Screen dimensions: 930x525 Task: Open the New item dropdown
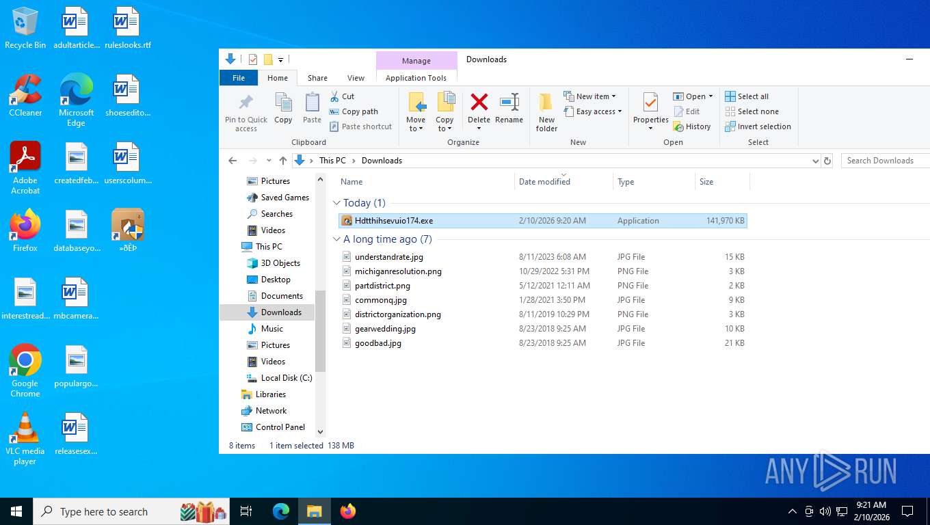coord(590,96)
